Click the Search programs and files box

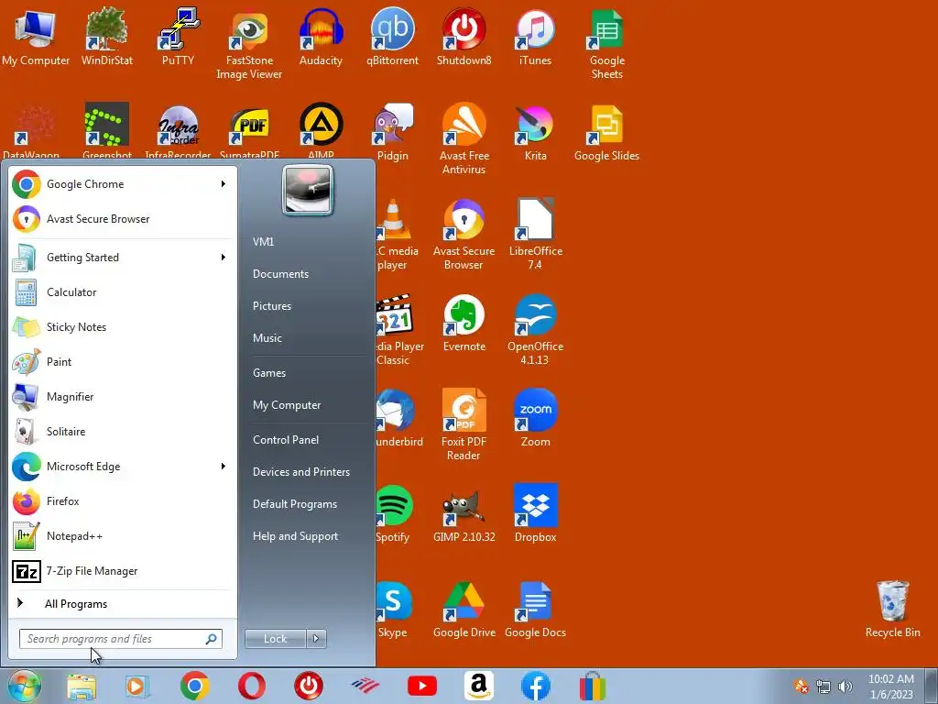coord(121,639)
